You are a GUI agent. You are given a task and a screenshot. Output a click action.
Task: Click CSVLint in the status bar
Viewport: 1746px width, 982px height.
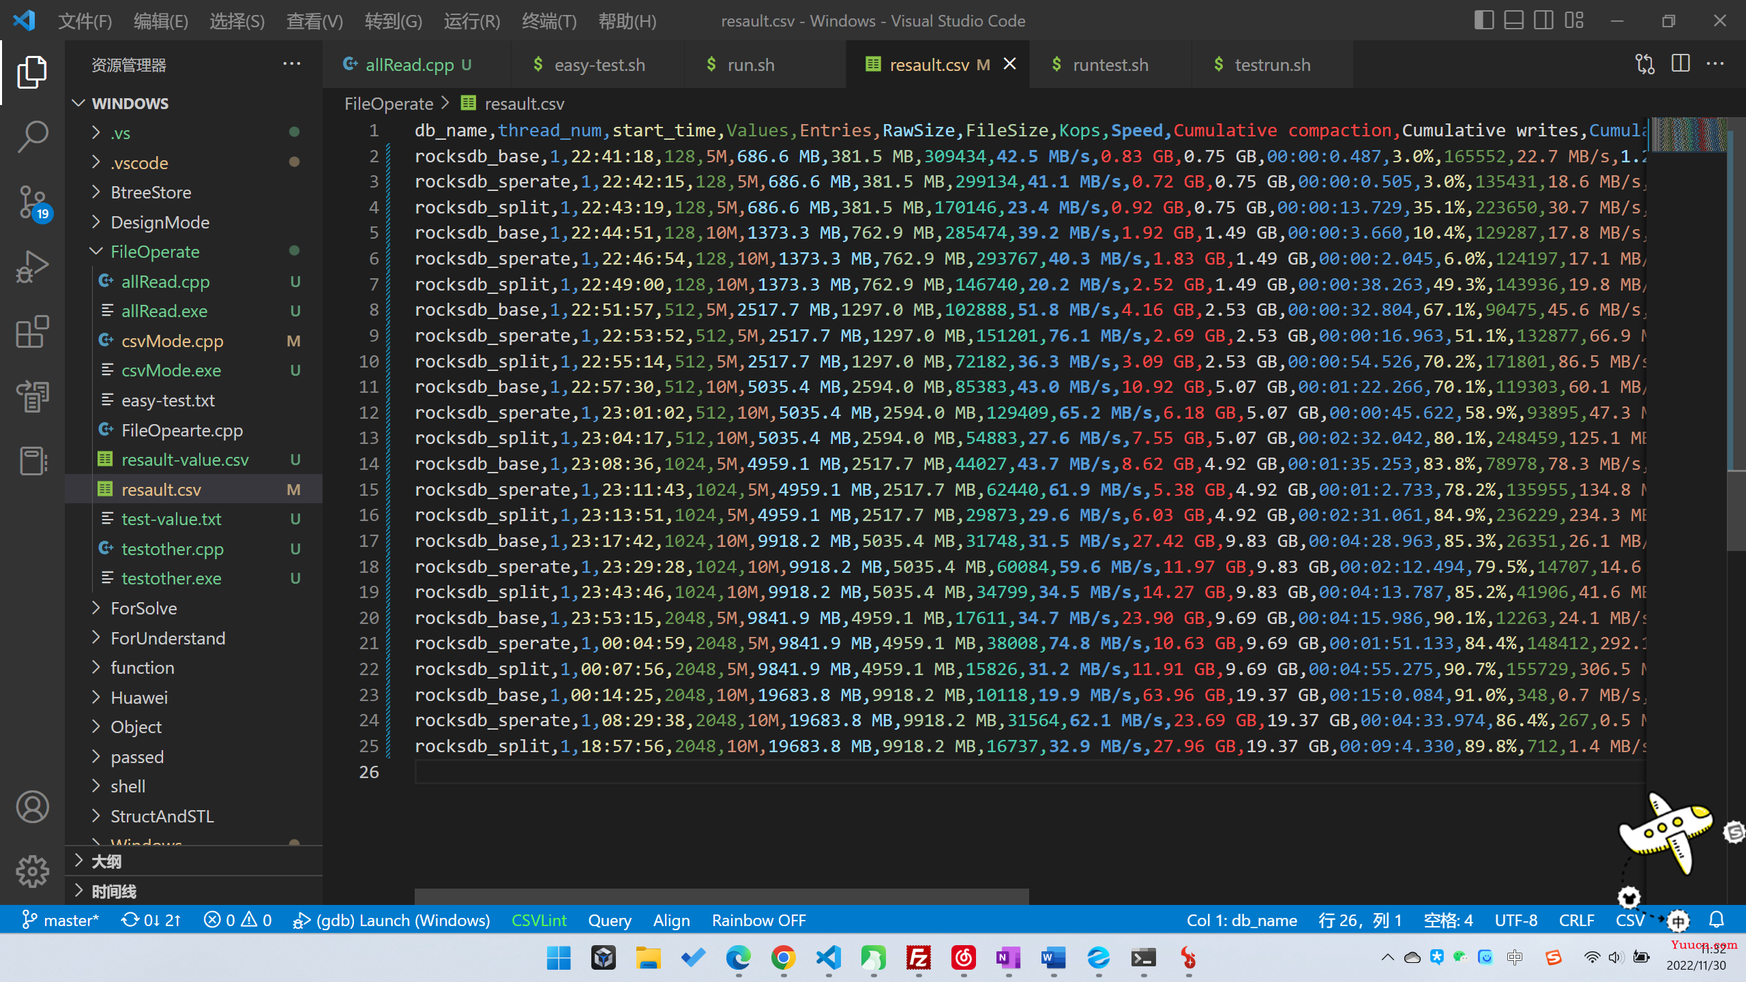(539, 920)
